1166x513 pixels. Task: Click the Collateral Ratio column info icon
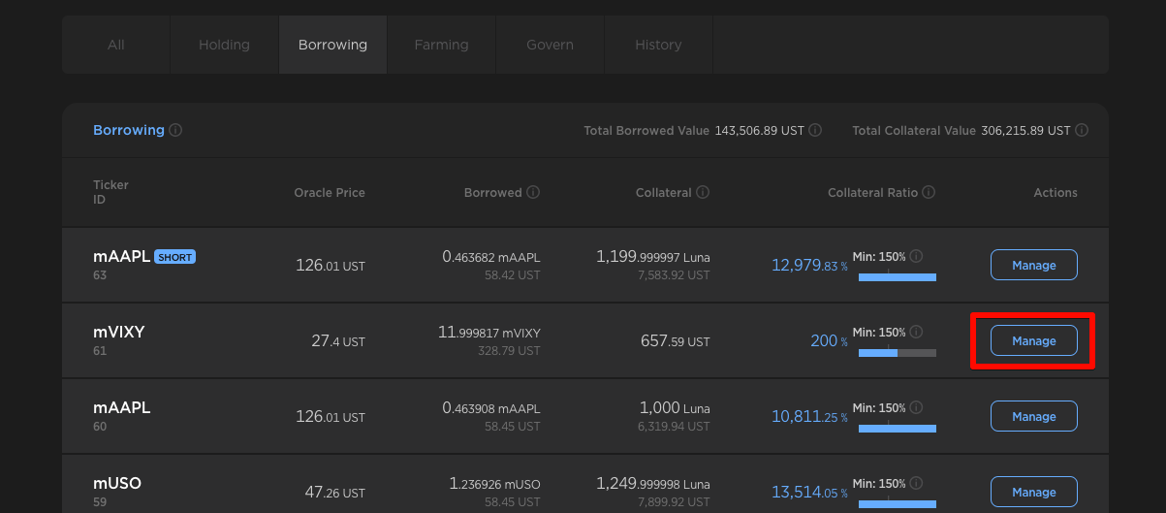929,192
